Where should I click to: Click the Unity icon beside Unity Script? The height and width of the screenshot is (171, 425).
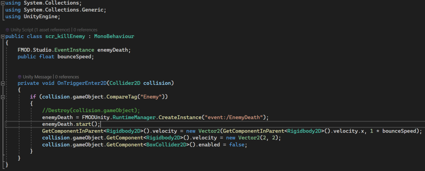7,30
